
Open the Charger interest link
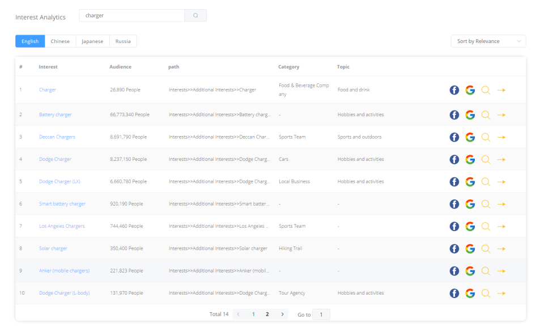pos(48,90)
